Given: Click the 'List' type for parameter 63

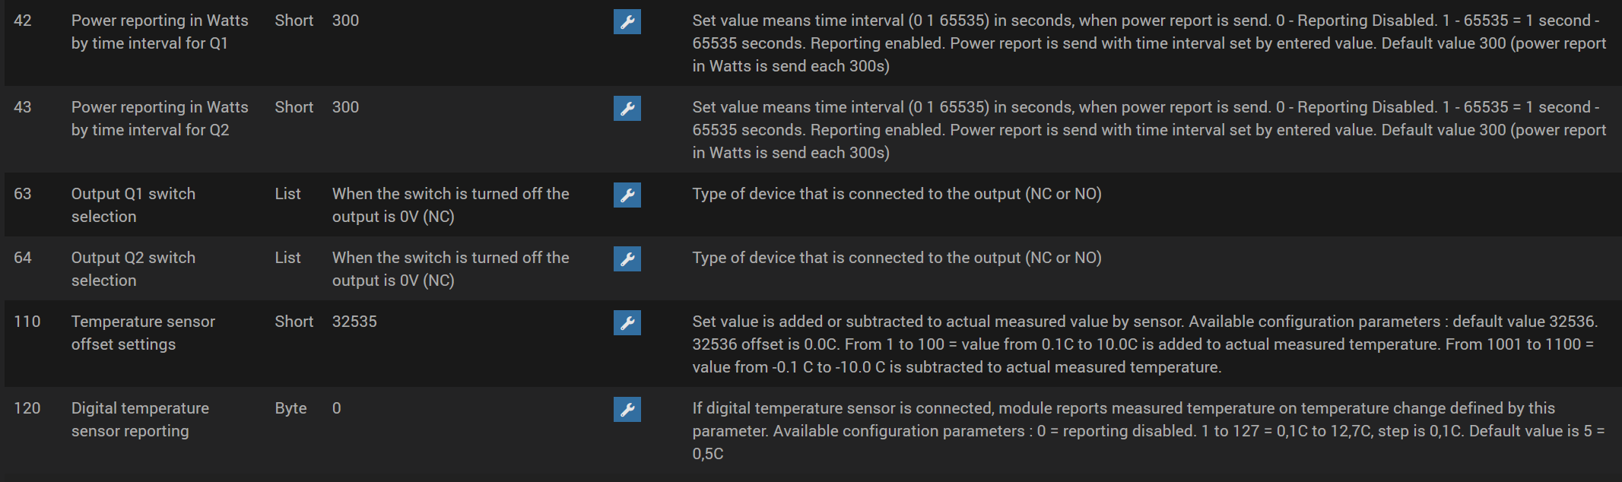Looking at the screenshot, I should [x=287, y=194].
